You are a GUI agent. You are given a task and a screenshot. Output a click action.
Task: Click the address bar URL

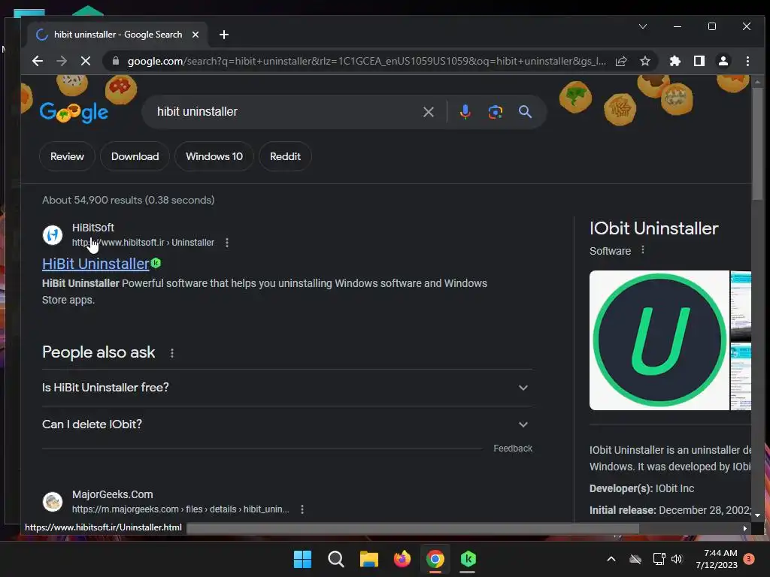click(x=366, y=61)
